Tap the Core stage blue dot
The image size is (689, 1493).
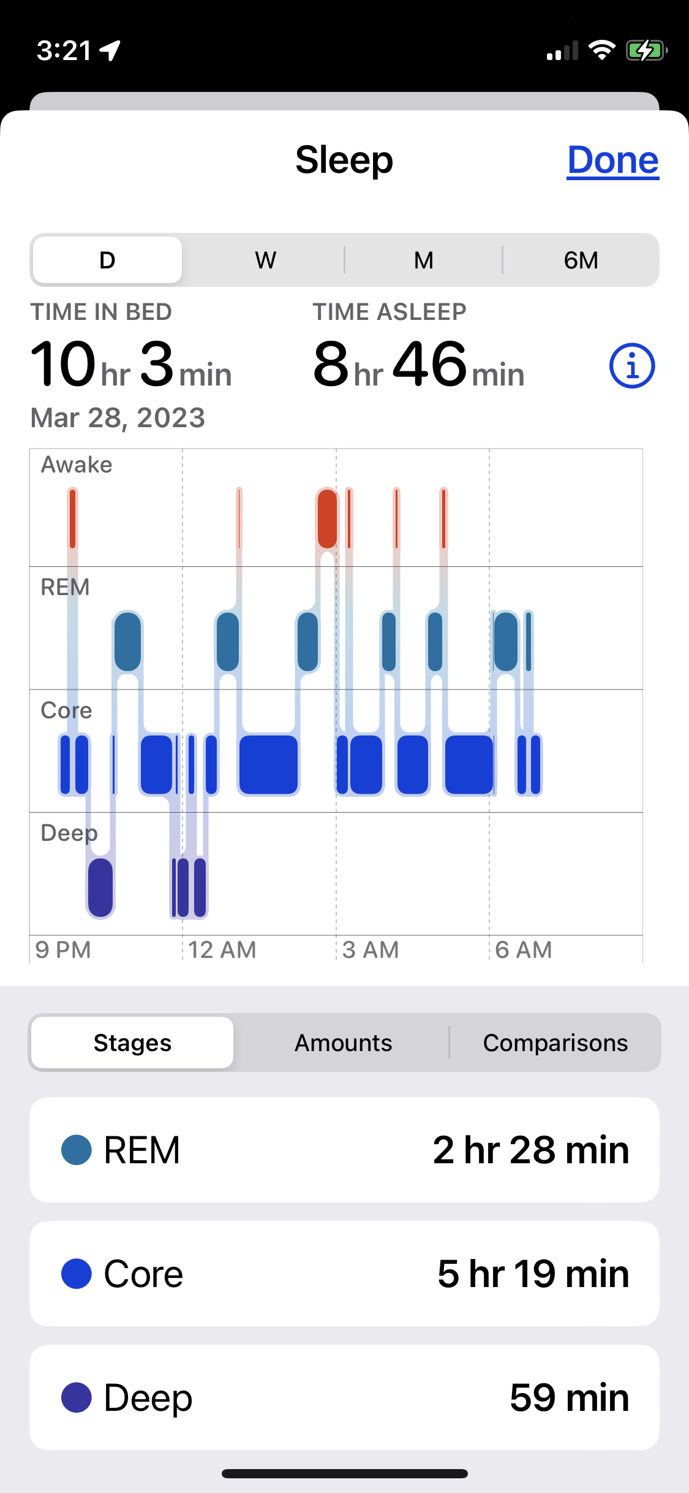click(x=77, y=1274)
